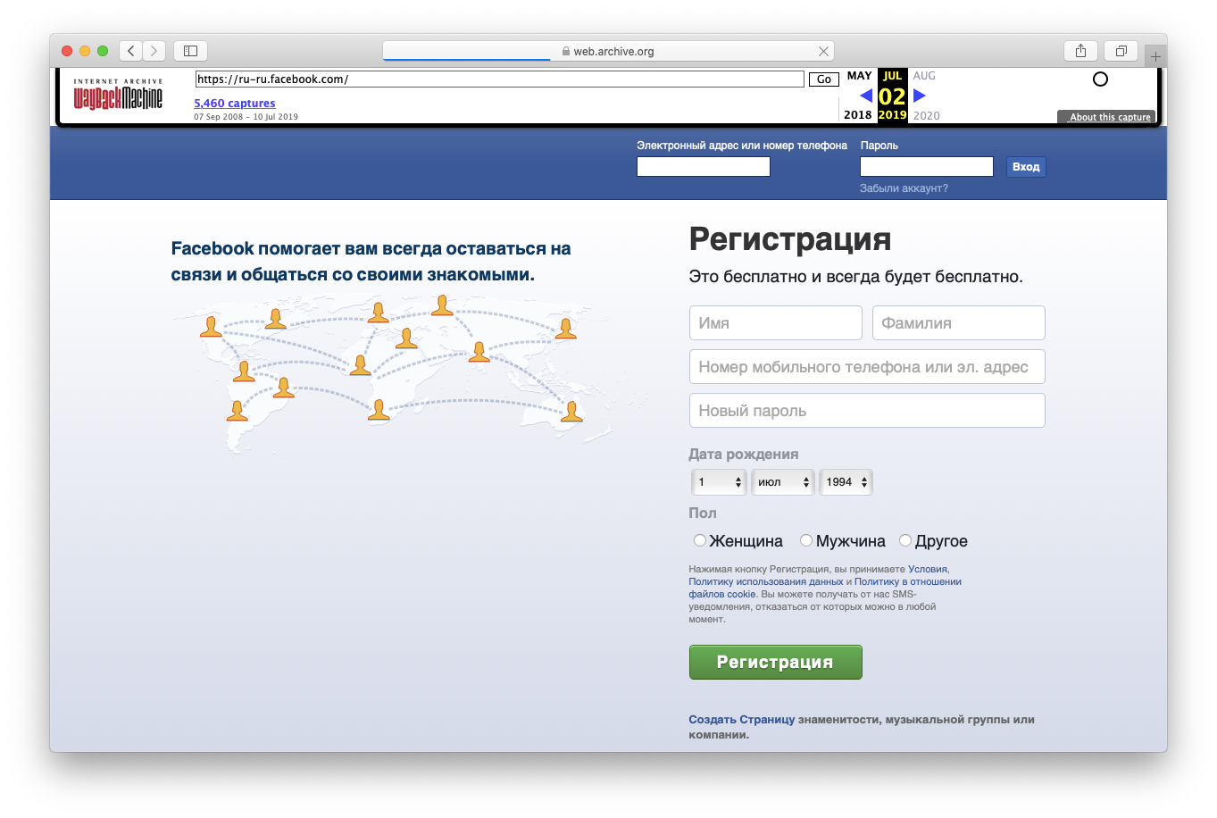Click the green Регистрация button
1217x818 pixels.
775,663
